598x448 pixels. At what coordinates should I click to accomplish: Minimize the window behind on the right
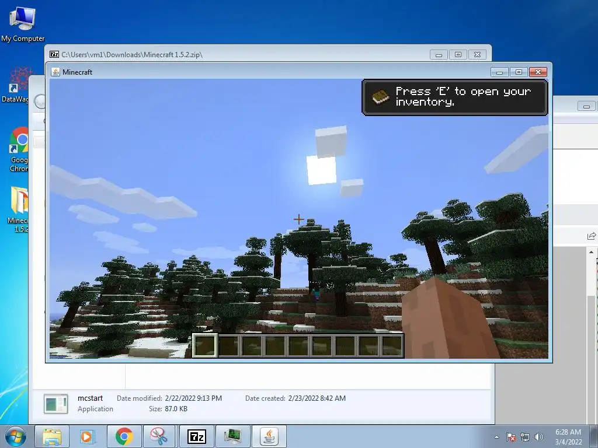tap(586, 106)
